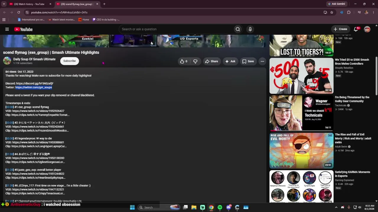378x212 pixels.
Task: Open Daily Soup Of Smash Ultimate channel avatar
Action: pyautogui.click(x=7, y=61)
